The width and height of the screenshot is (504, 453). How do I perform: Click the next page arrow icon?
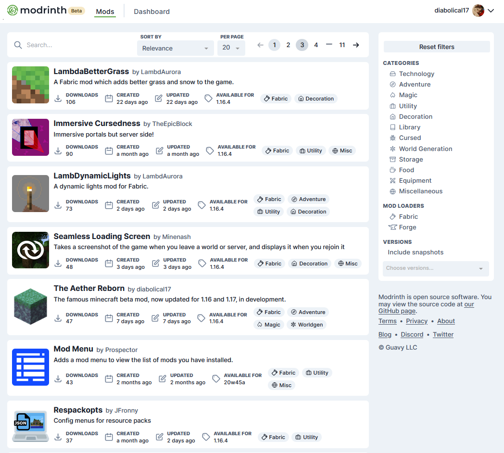356,45
